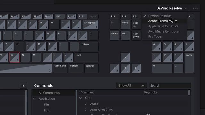The width and height of the screenshot is (205, 115).
Task: Click the right shift key
Action: click(87, 57)
